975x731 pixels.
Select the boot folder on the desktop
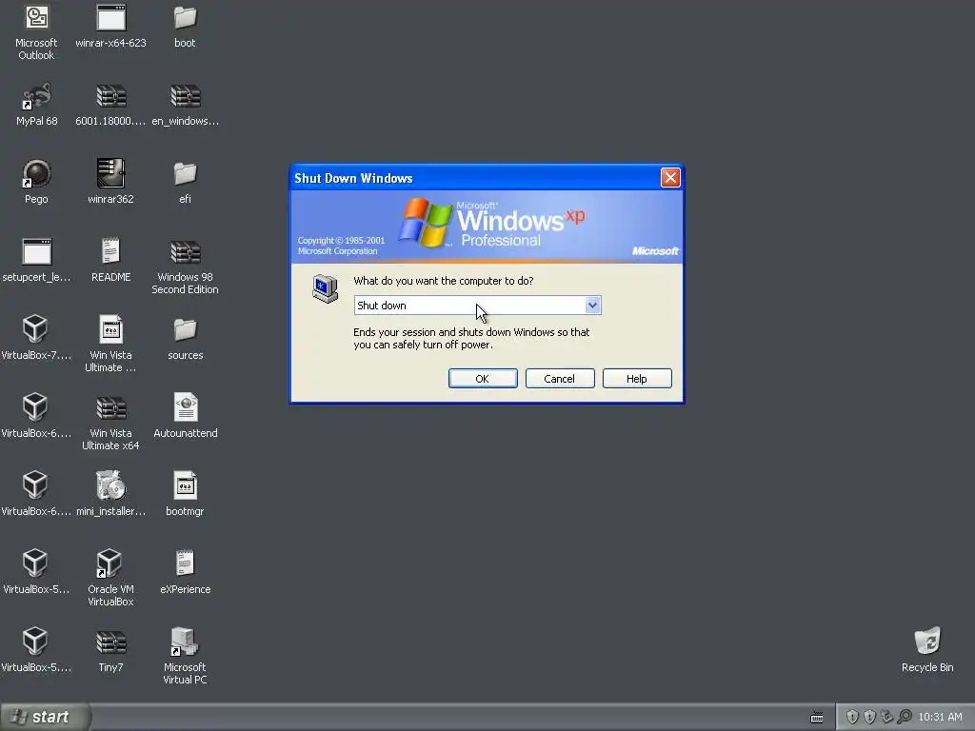click(x=185, y=18)
